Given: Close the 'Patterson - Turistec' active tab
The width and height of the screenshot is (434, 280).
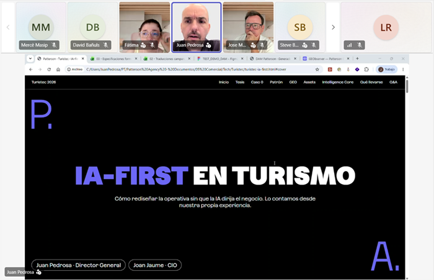Looking at the screenshot, I should 82,59.
